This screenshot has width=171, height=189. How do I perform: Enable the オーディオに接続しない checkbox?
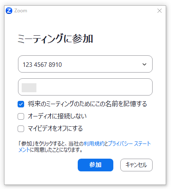[21, 116]
